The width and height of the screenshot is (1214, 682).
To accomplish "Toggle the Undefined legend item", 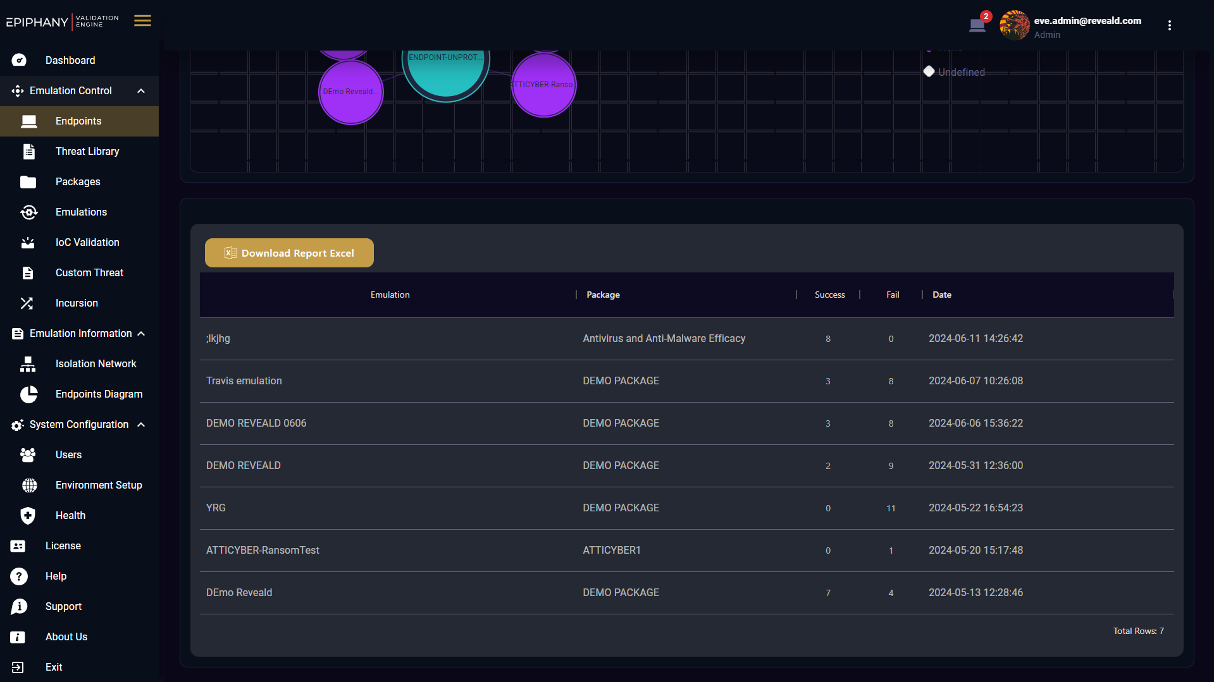I will [x=955, y=72].
